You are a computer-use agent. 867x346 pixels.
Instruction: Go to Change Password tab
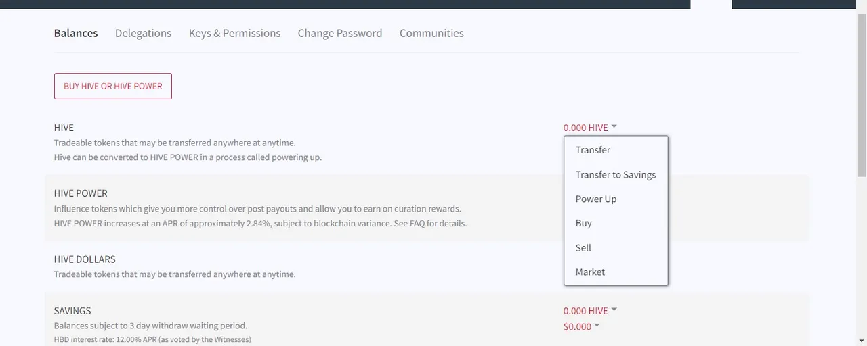(340, 33)
